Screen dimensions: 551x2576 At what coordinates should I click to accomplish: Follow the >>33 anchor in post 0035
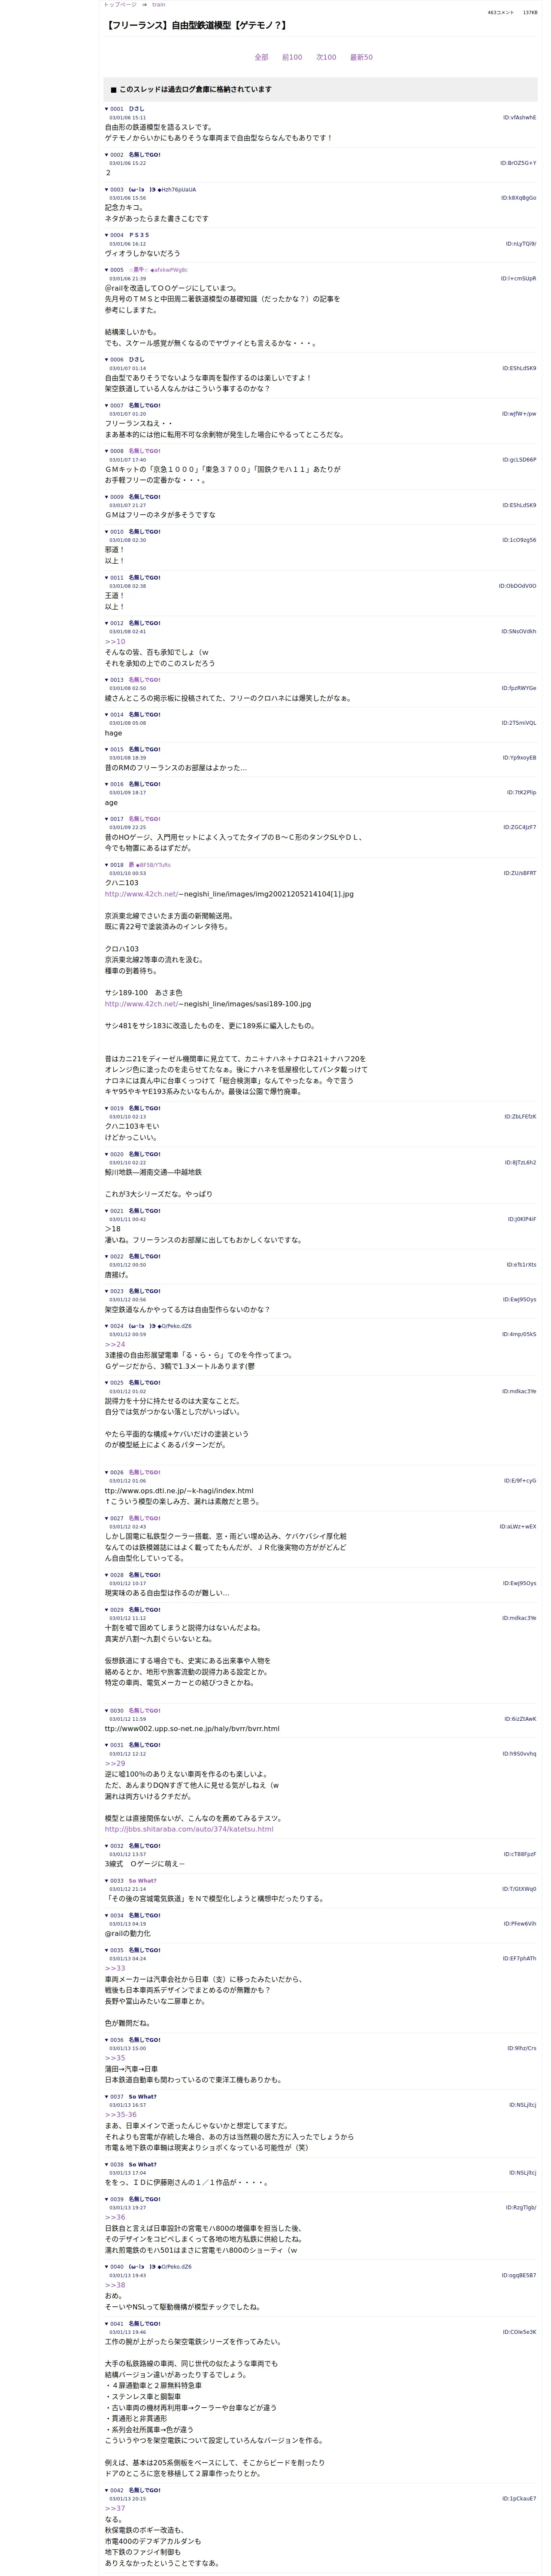115,1968
